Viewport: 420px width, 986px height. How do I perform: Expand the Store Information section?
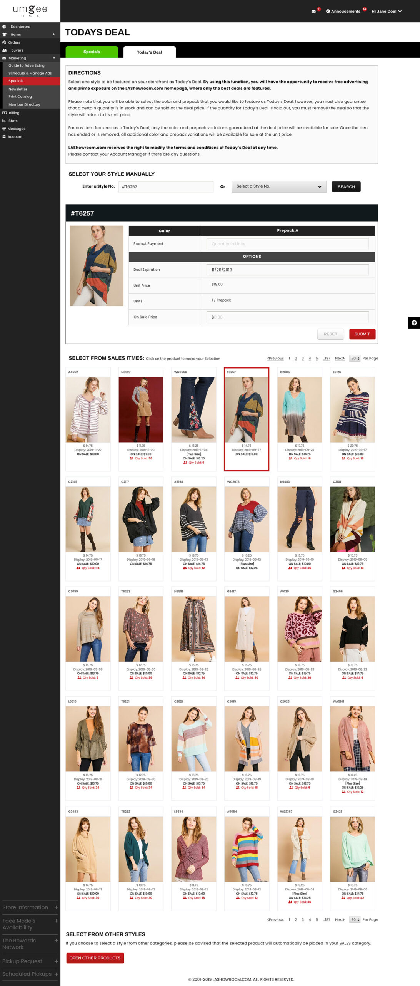tap(56, 907)
